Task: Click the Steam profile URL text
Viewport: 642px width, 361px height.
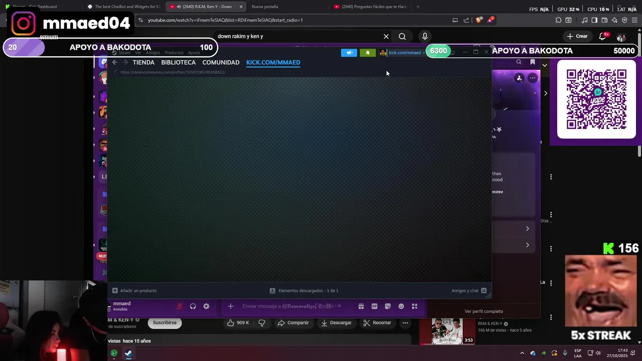Action: pos(173,72)
